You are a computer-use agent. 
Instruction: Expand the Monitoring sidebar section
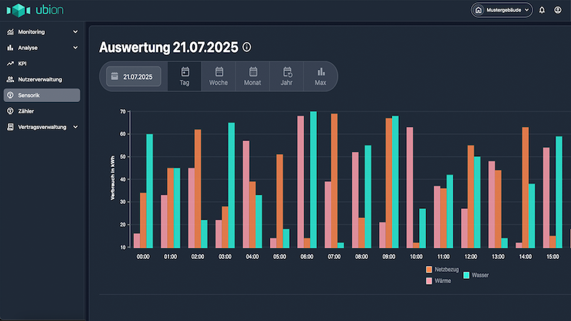coord(75,32)
